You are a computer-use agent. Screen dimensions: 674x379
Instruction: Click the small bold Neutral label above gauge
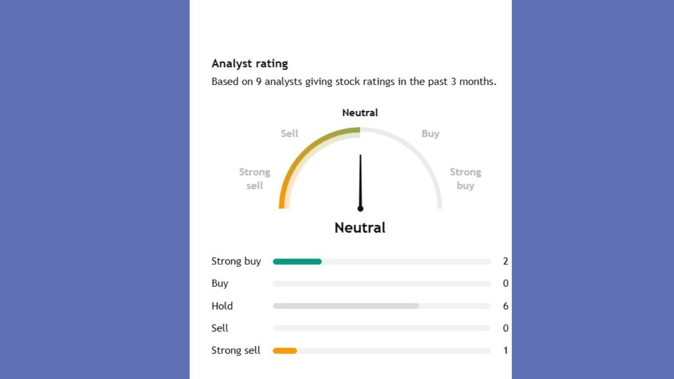pyautogui.click(x=360, y=113)
